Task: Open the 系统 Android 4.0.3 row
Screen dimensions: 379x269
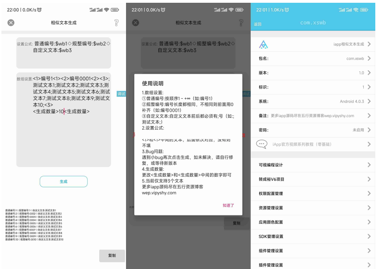Action: pyautogui.click(x=314, y=102)
